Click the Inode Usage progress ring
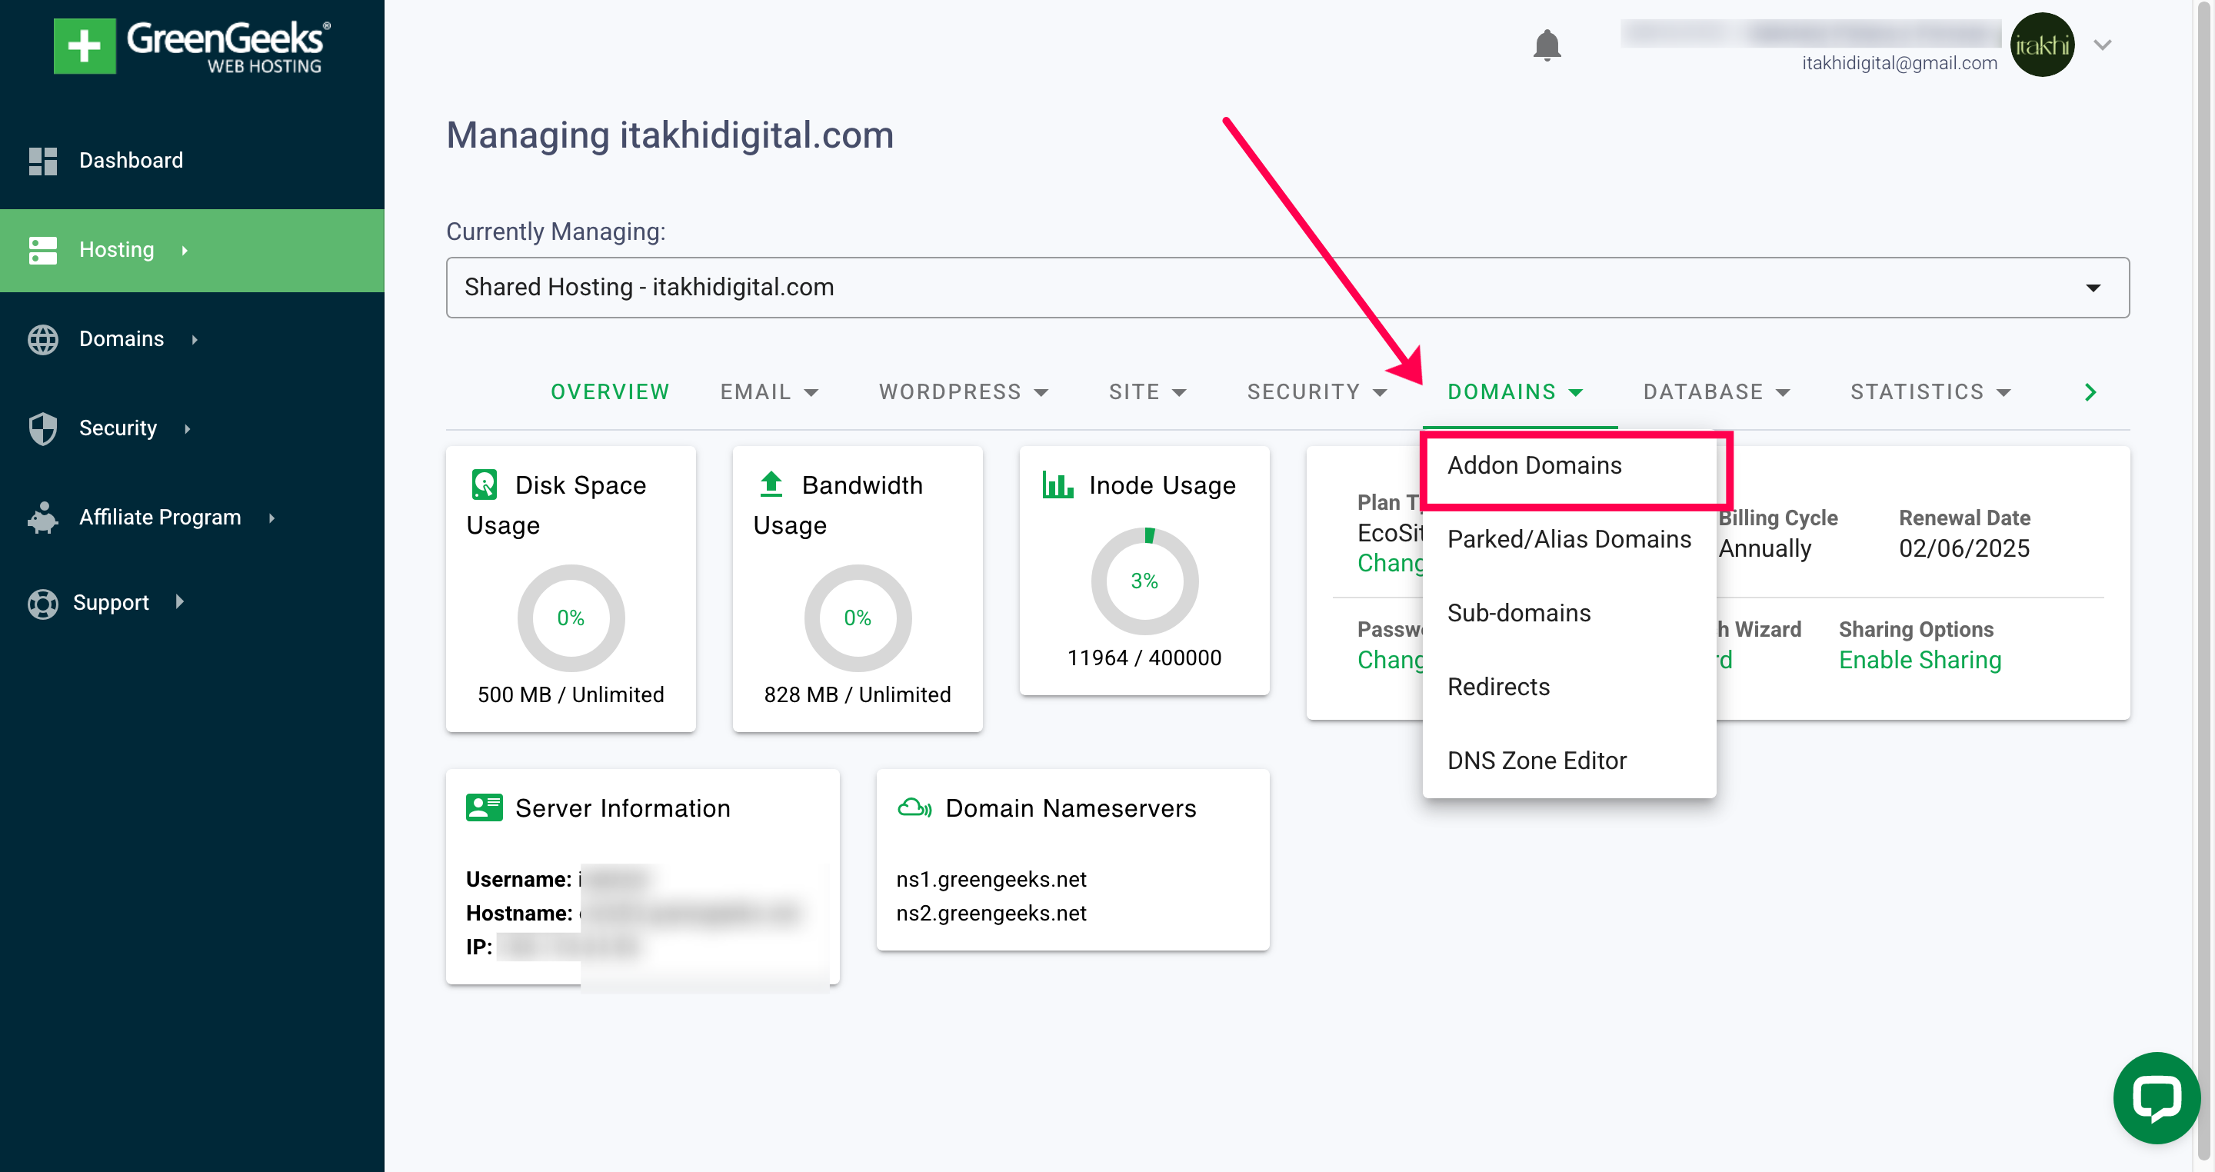 pyautogui.click(x=1144, y=581)
